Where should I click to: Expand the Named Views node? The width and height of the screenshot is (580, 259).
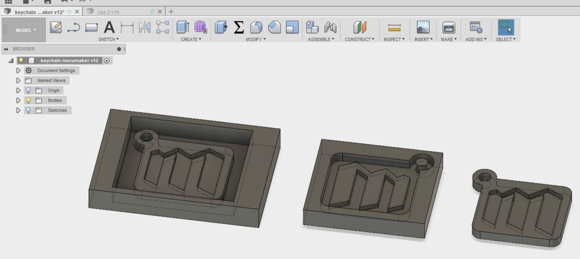click(x=18, y=80)
